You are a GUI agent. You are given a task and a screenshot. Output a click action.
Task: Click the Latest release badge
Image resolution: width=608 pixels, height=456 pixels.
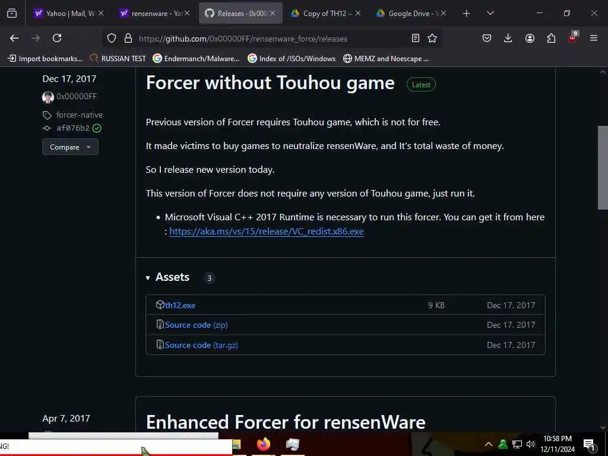pos(421,84)
